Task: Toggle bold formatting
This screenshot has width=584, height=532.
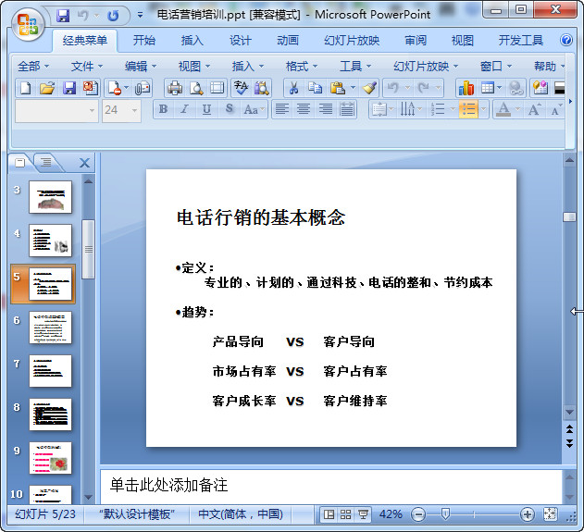Action: (x=163, y=109)
